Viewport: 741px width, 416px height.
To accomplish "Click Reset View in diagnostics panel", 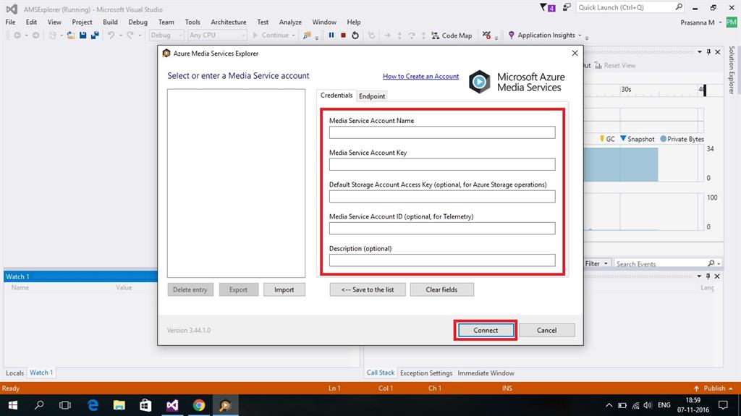I will coord(615,65).
